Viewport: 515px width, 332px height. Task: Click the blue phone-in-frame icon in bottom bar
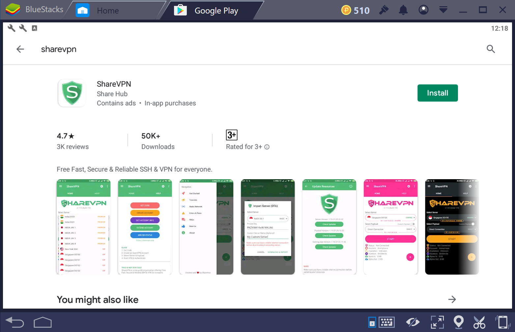pyautogui.click(x=372, y=322)
